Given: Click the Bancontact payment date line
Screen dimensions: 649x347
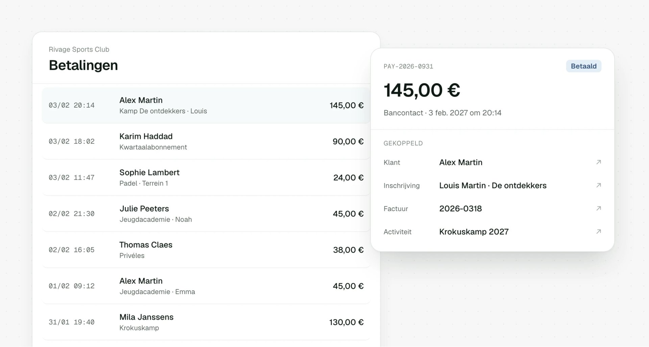Looking at the screenshot, I should point(442,113).
